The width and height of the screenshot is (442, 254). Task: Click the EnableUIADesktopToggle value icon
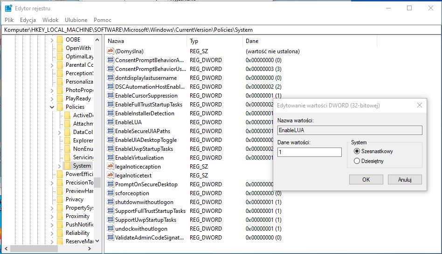coord(110,140)
